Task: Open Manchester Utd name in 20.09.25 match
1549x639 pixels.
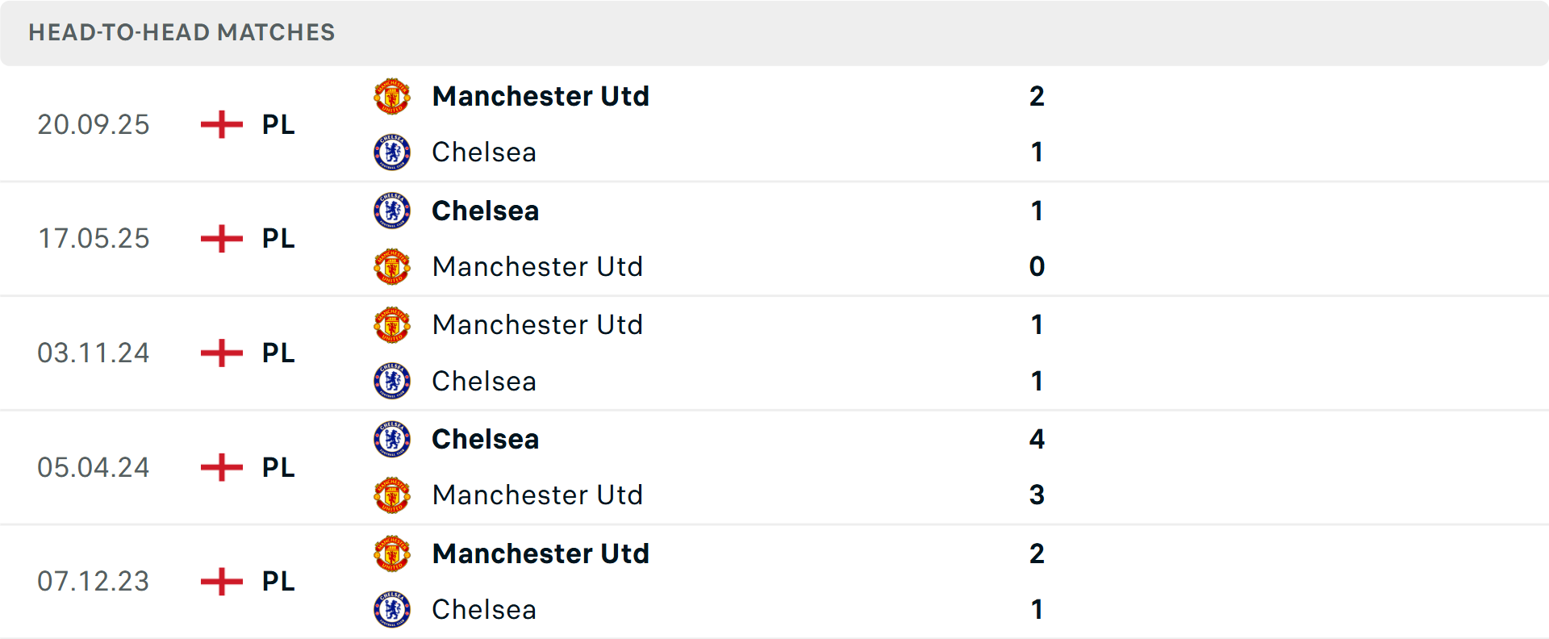Action: pyautogui.click(x=541, y=97)
